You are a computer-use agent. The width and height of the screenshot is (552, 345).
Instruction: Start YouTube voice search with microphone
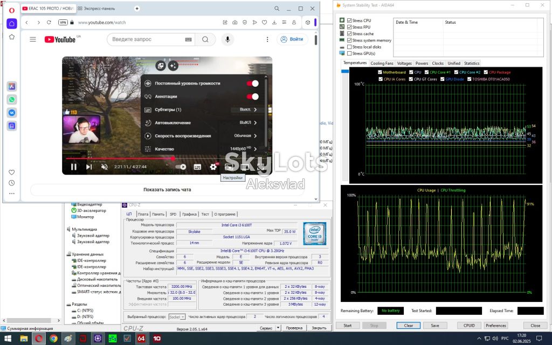[x=227, y=39]
